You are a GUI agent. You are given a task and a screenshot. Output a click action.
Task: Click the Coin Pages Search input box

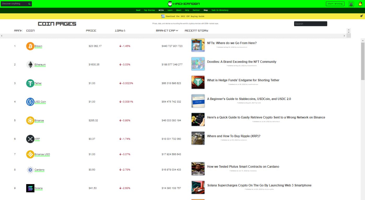311,24
